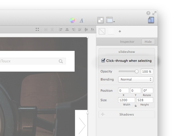174x136 pixels.
Task: Click the grid arrange icon
Action: coord(37,30)
